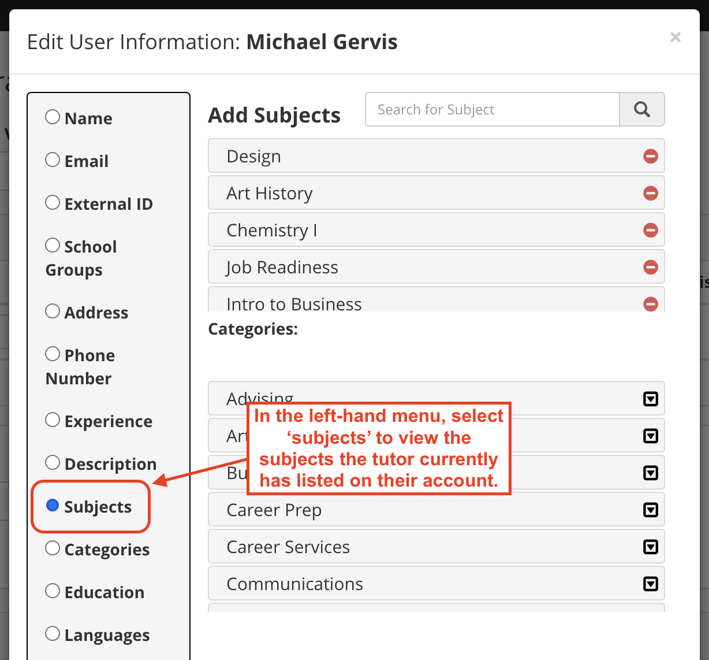The width and height of the screenshot is (709, 660).
Task: Remove the Job Readiness subject
Action: point(651,267)
